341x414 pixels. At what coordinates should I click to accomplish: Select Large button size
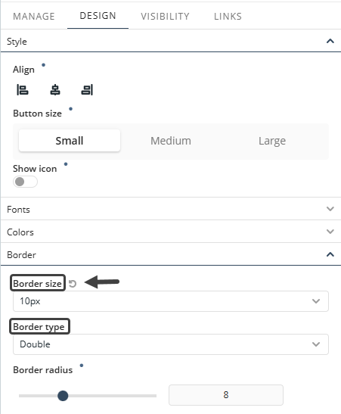[272, 141]
